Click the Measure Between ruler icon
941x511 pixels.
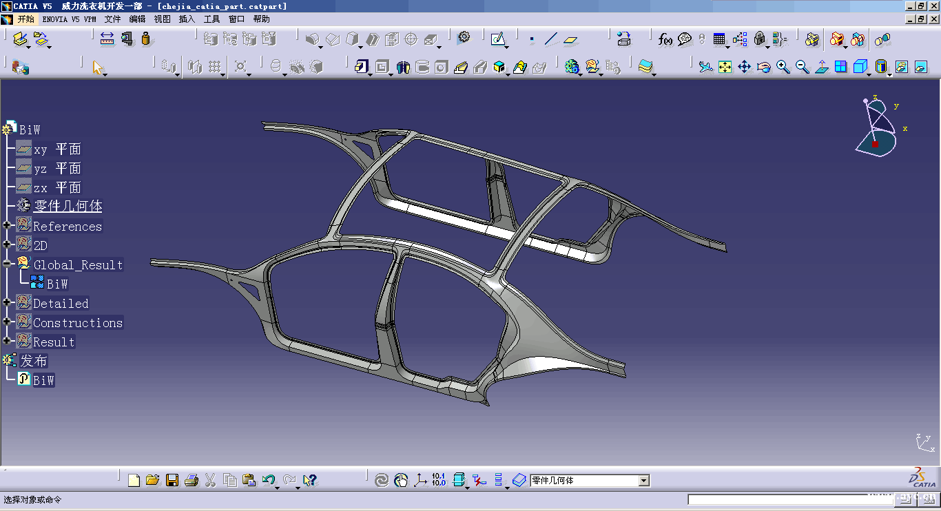(x=107, y=39)
